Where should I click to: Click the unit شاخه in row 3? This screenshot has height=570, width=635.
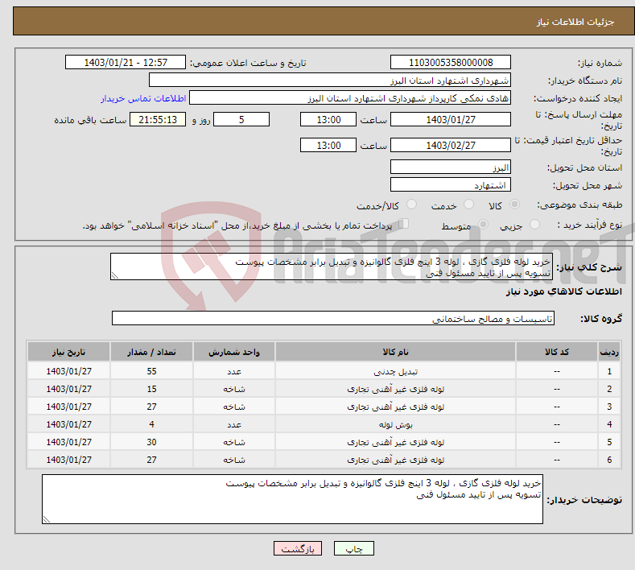(234, 407)
